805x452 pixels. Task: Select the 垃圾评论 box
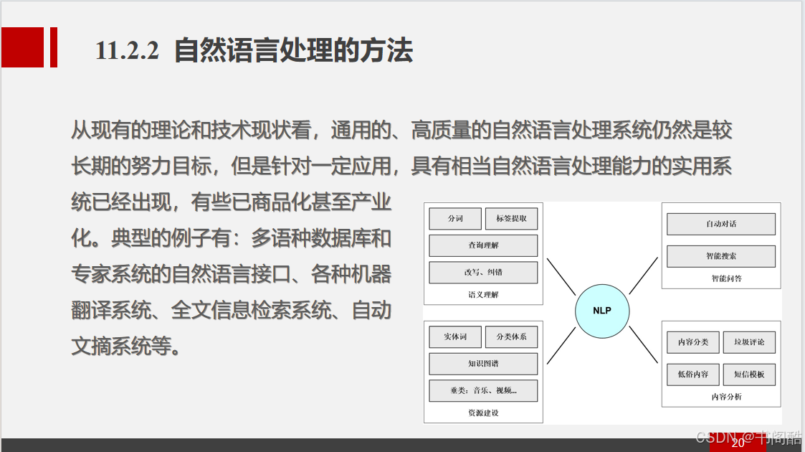749,342
